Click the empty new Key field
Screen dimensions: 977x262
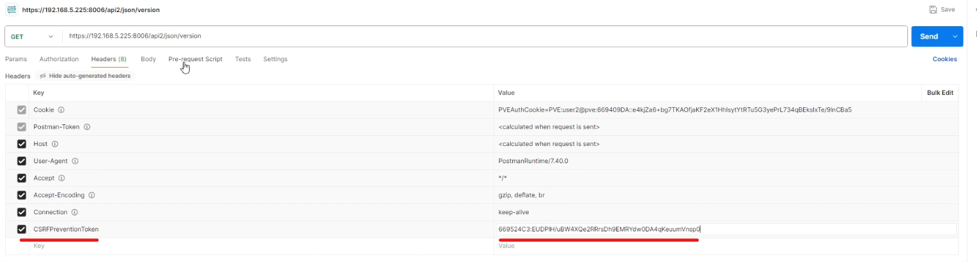pyautogui.click(x=262, y=246)
